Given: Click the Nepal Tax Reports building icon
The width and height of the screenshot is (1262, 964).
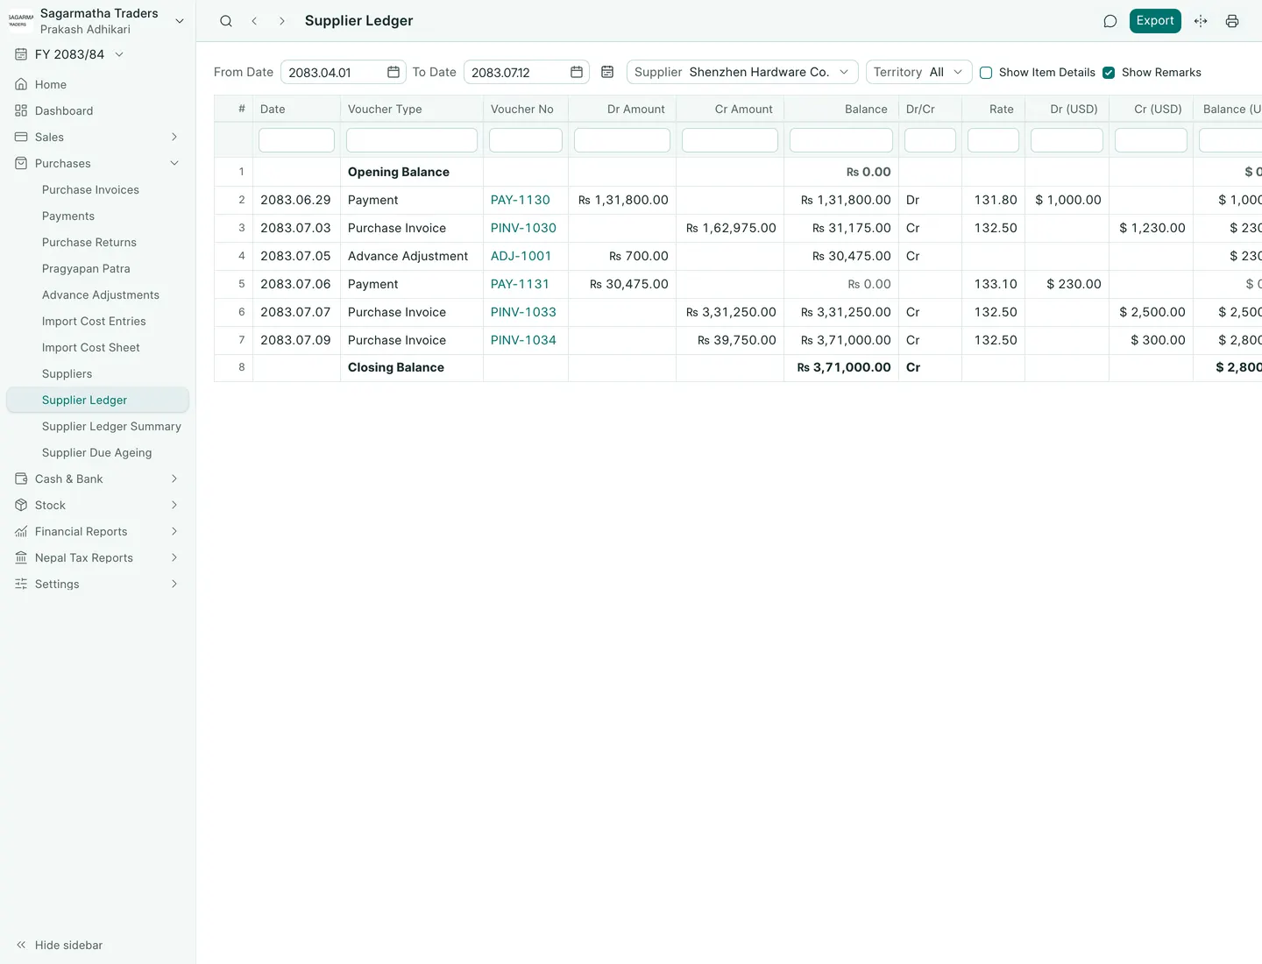Looking at the screenshot, I should 21,557.
